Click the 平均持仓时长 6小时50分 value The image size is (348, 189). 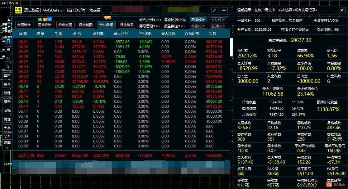click(307, 185)
